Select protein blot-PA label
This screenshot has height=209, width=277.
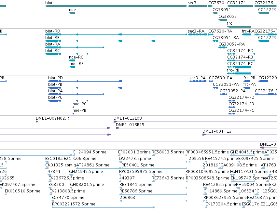pos(55,91)
